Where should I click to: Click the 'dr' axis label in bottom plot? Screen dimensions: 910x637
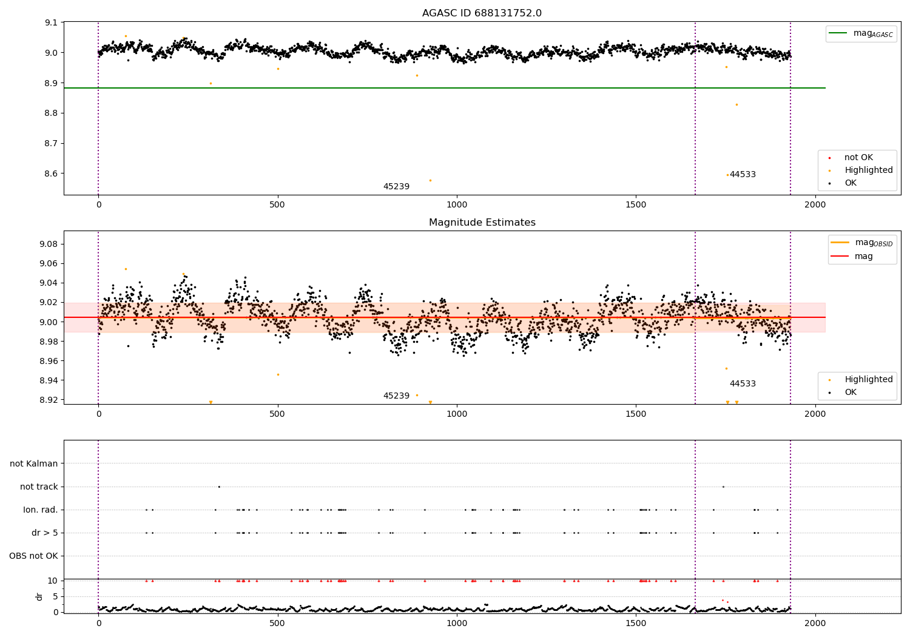pos(39,596)
